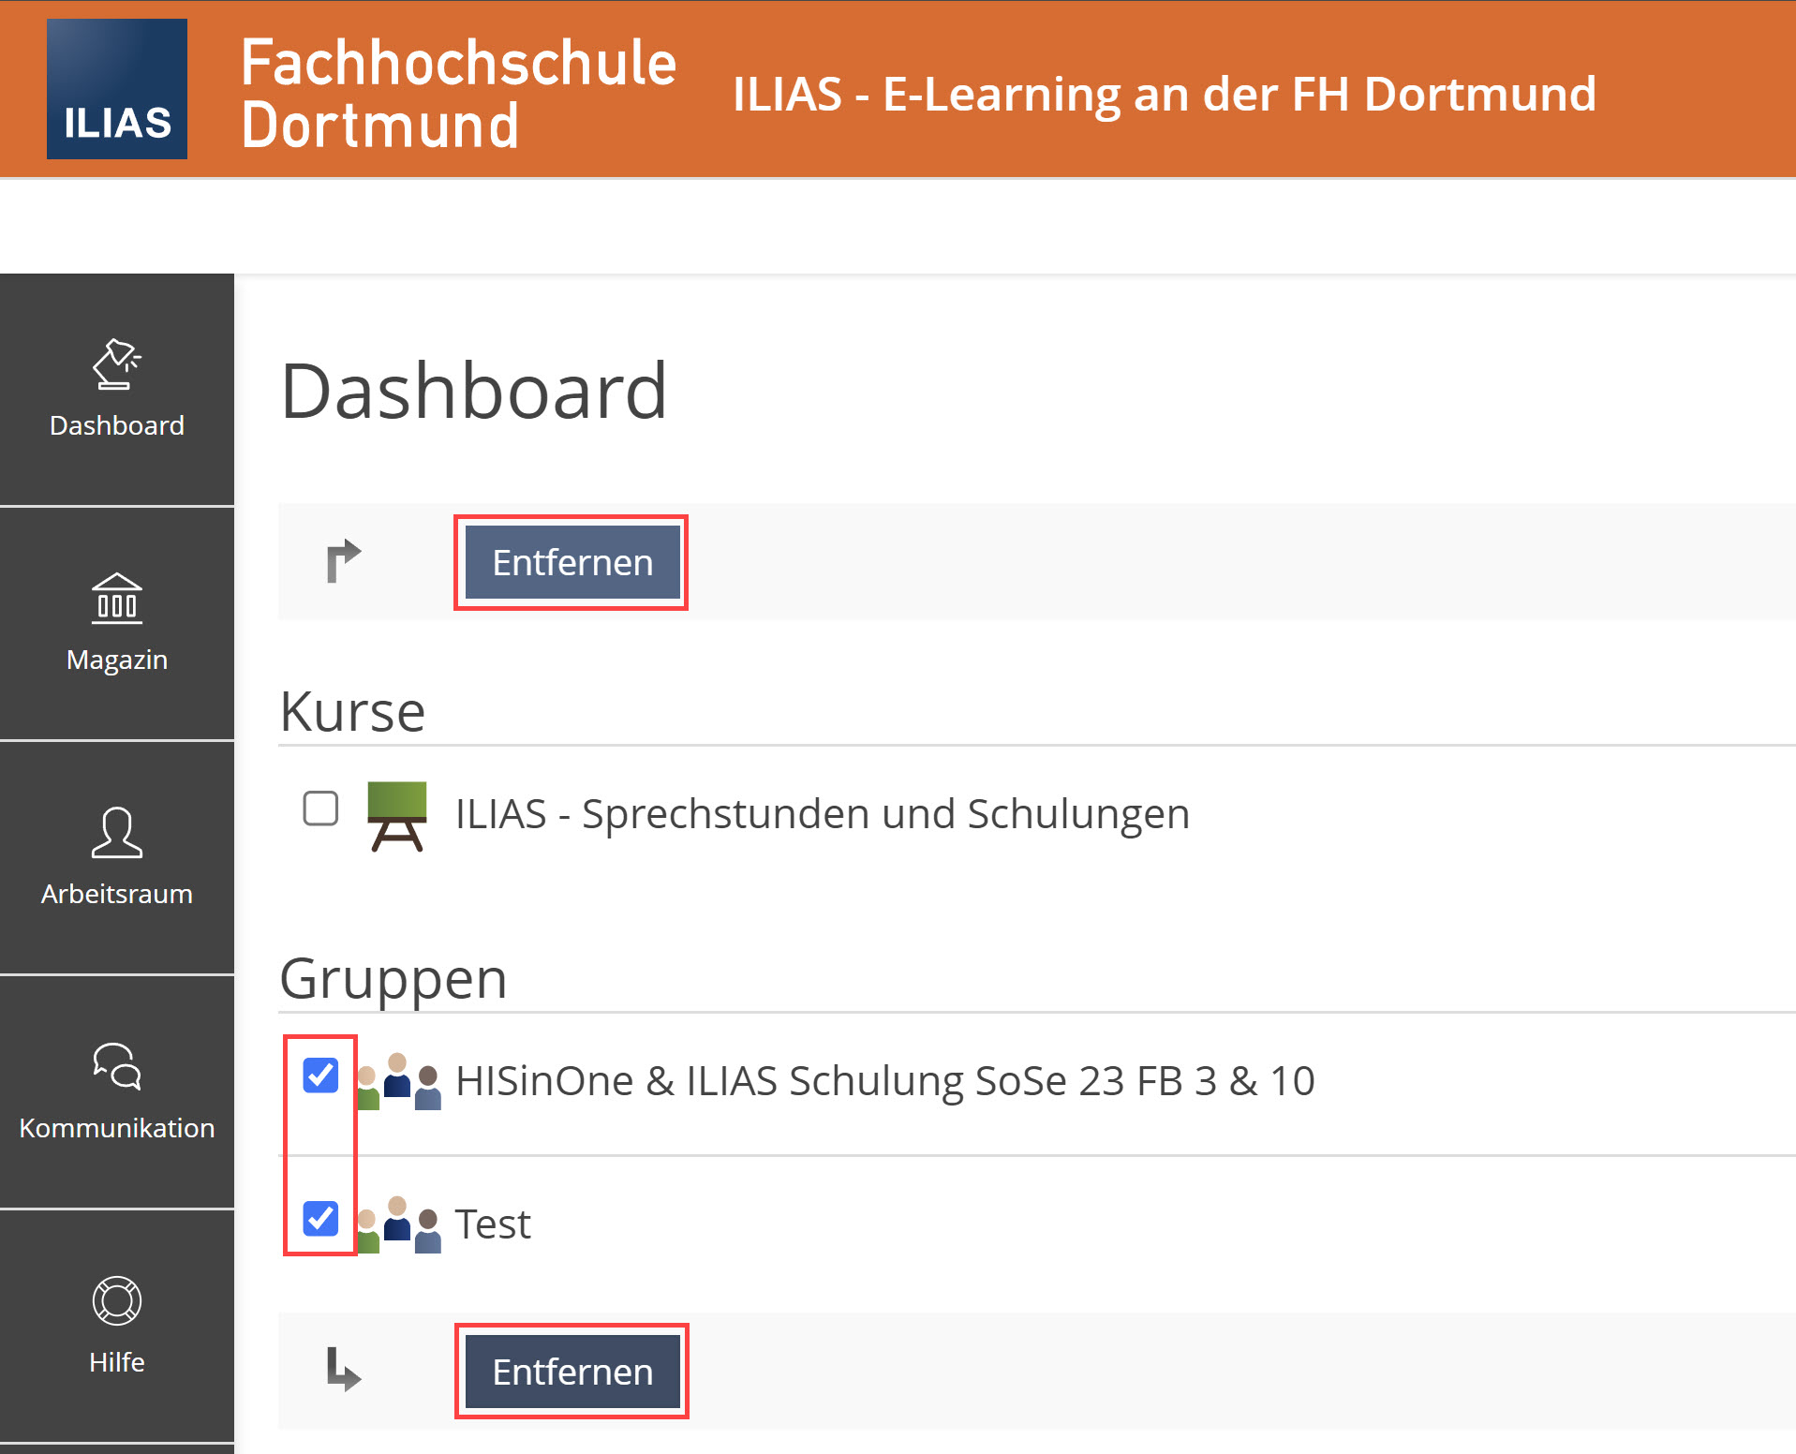This screenshot has height=1454, width=1796.
Task: Click the ILIAS logo in the header
Action: point(117,89)
